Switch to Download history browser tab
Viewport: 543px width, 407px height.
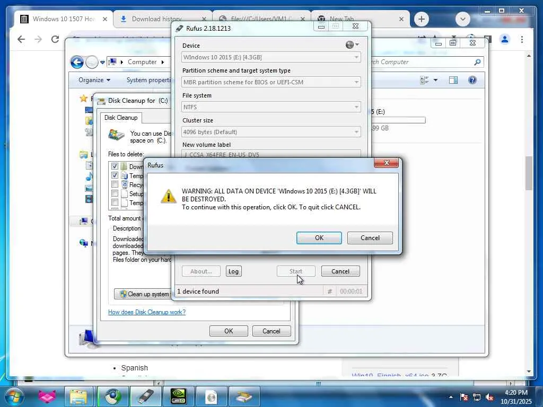point(163,19)
